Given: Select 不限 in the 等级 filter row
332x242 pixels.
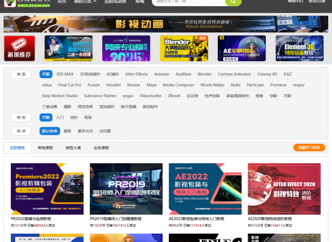Looking at the screenshot, I should [x=46, y=117].
